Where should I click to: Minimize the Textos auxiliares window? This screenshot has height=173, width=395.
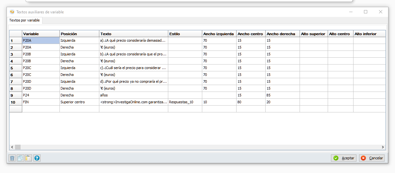(x=351, y=12)
